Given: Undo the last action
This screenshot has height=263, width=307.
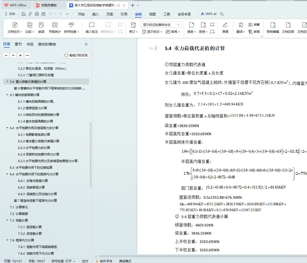Looking at the screenshot, I should click(x=51, y=14).
